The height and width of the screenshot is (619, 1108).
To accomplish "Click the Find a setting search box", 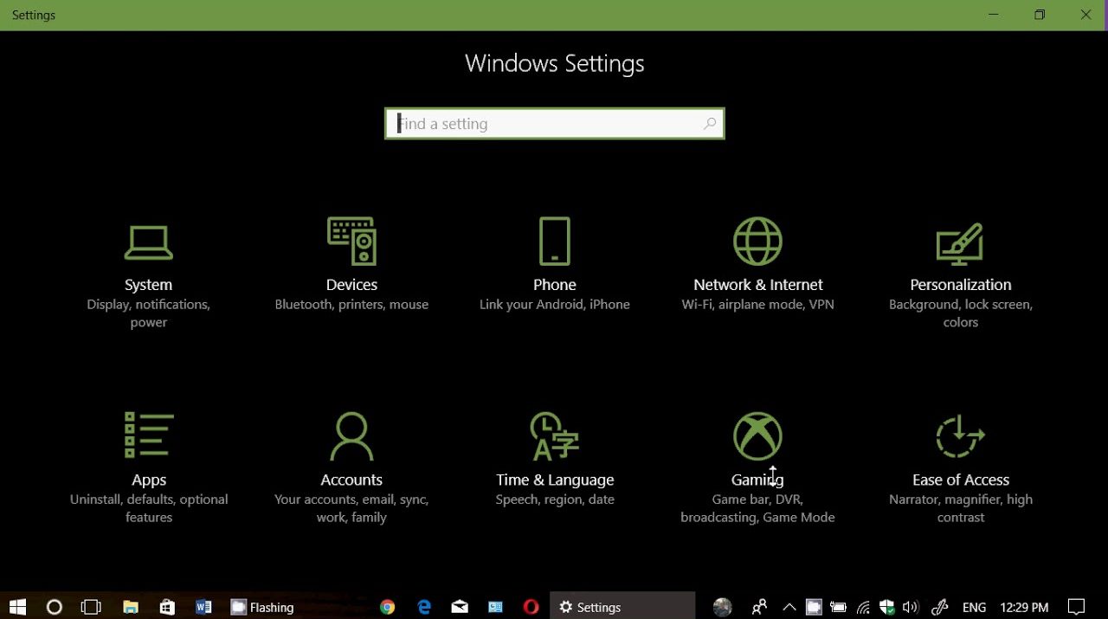I will click(545, 124).
